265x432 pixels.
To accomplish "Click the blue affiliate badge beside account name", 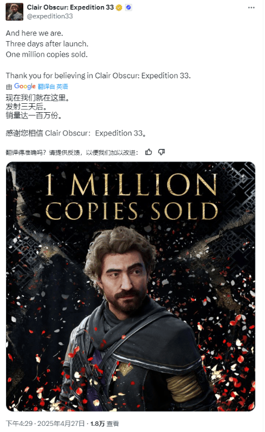I will click(128, 8).
